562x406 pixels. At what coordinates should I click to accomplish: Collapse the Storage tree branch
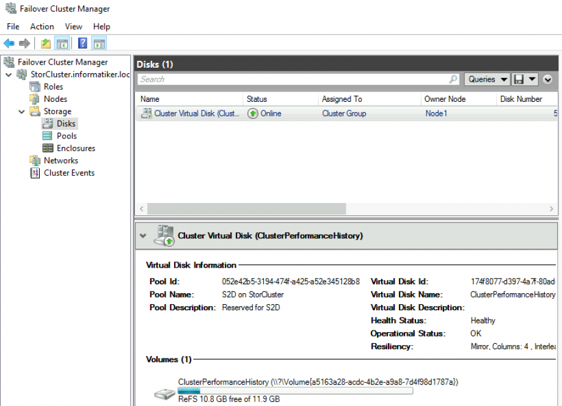point(21,111)
